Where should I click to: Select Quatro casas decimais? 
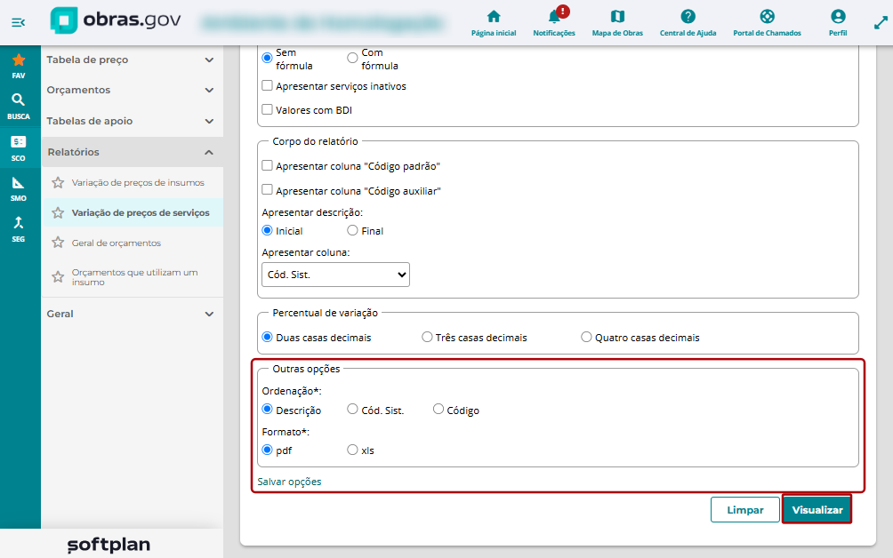point(586,337)
